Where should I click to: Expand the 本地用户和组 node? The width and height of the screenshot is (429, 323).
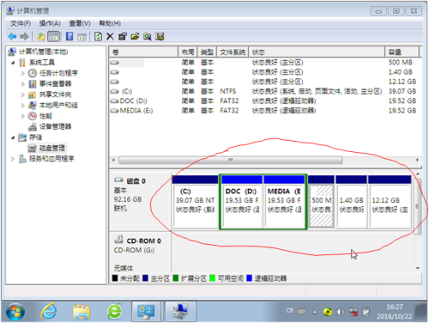[23, 106]
